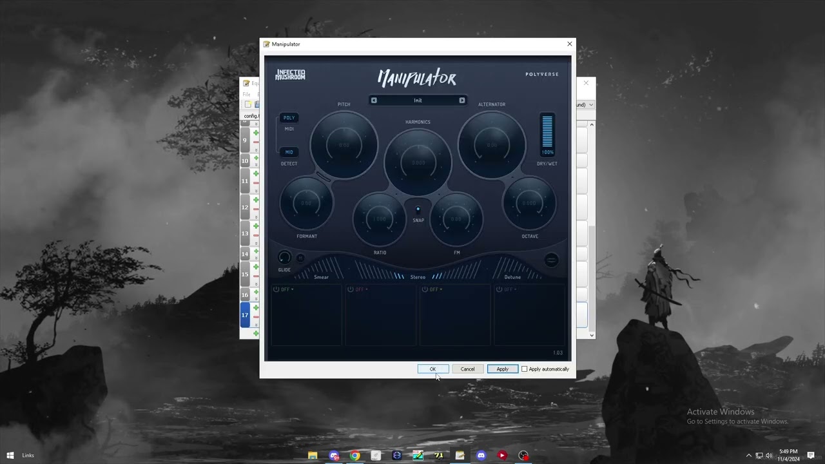Open the Init preset name menu
825x464 pixels.
[418, 101]
